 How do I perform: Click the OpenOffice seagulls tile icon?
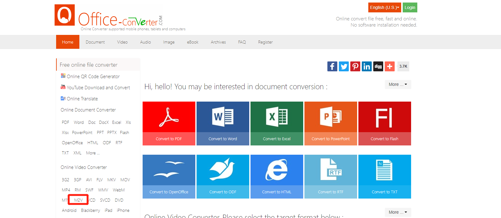(x=169, y=170)
